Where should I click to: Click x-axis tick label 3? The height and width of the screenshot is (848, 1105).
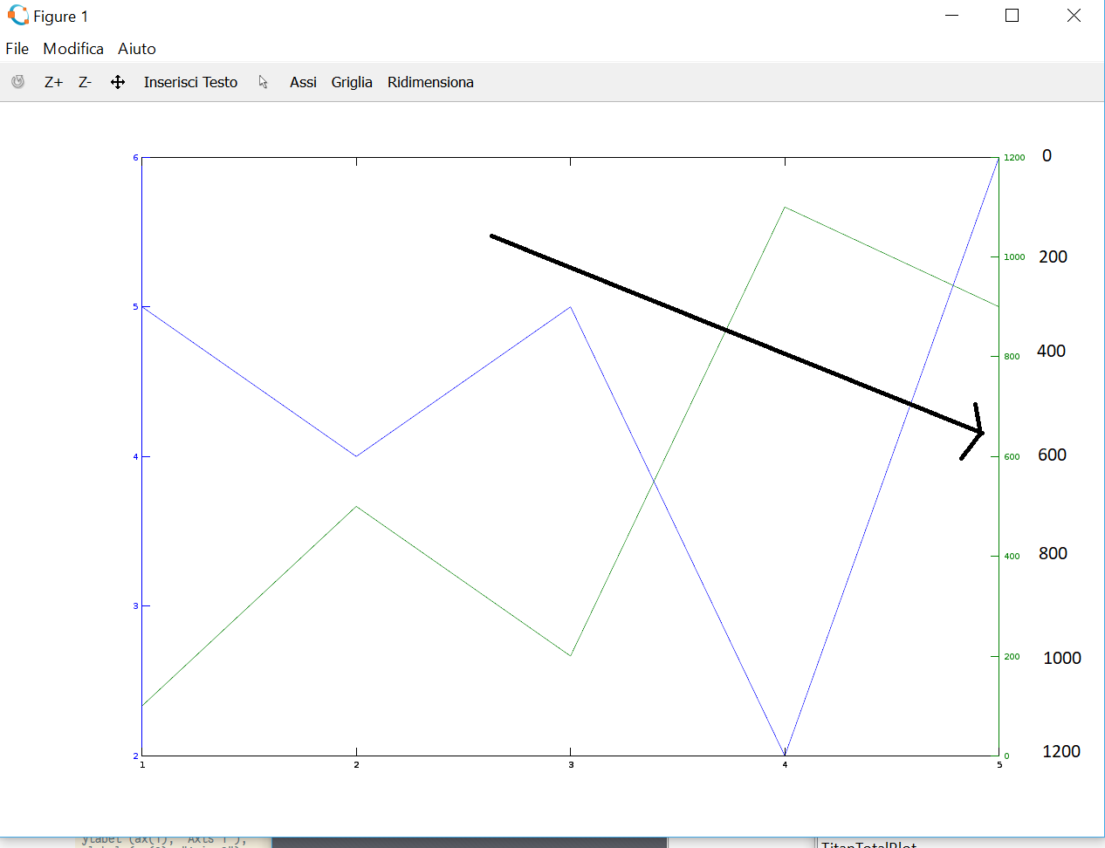tap(571, 765)
